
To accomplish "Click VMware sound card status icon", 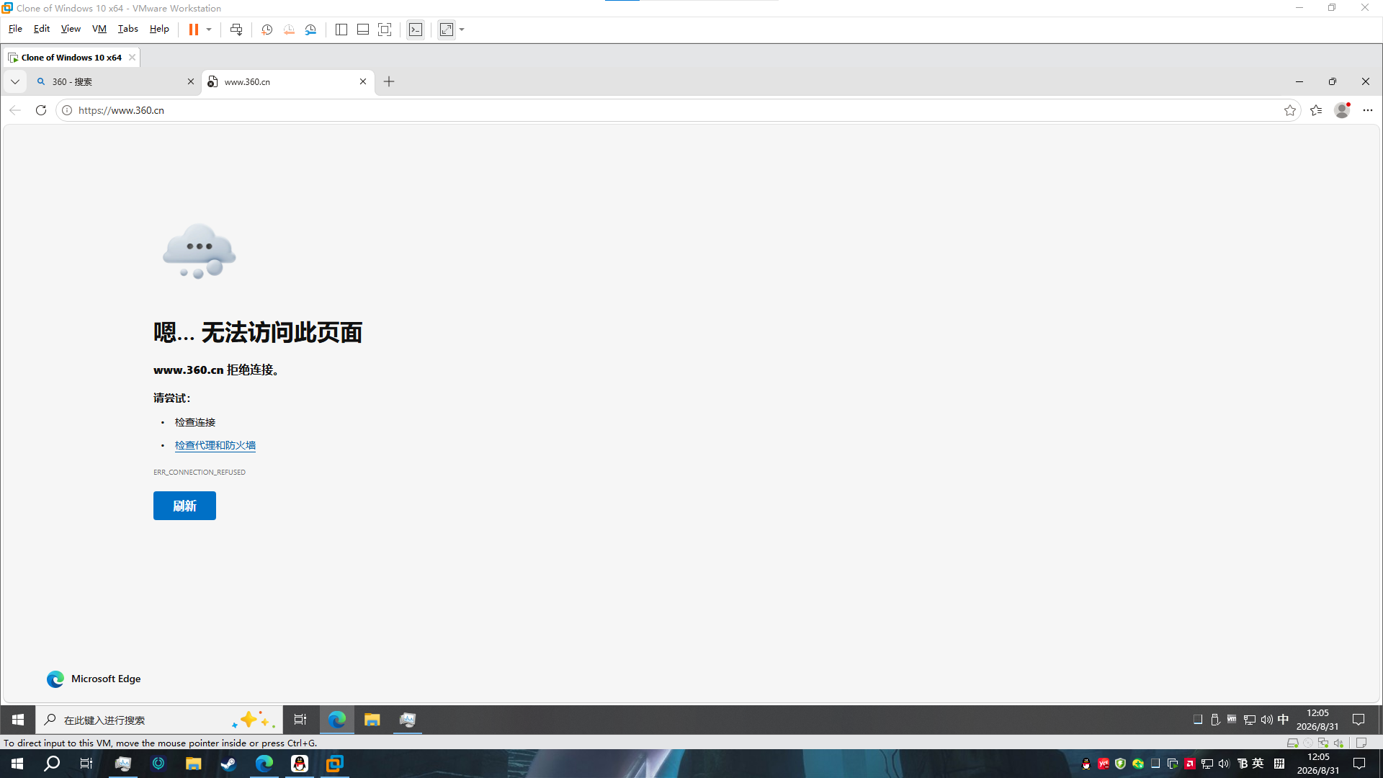I will pos(1339,743).
